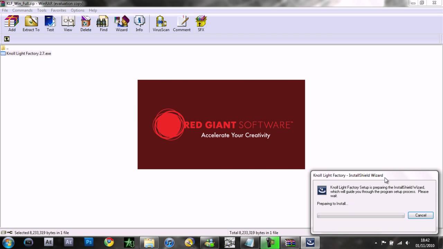Open the Favorites menu
The image size is (443, 249).
pos(58,10)
